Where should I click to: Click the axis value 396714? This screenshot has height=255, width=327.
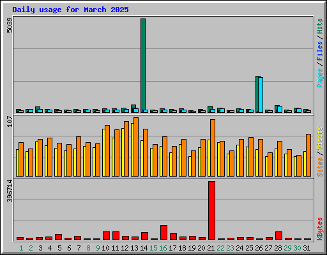[10, 191]
